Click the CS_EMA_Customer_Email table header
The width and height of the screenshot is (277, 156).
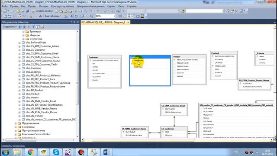[174, 106]
